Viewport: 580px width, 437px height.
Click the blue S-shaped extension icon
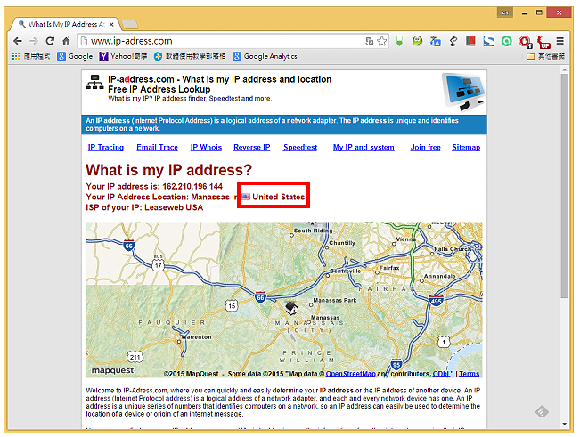[x=488, y=41]
